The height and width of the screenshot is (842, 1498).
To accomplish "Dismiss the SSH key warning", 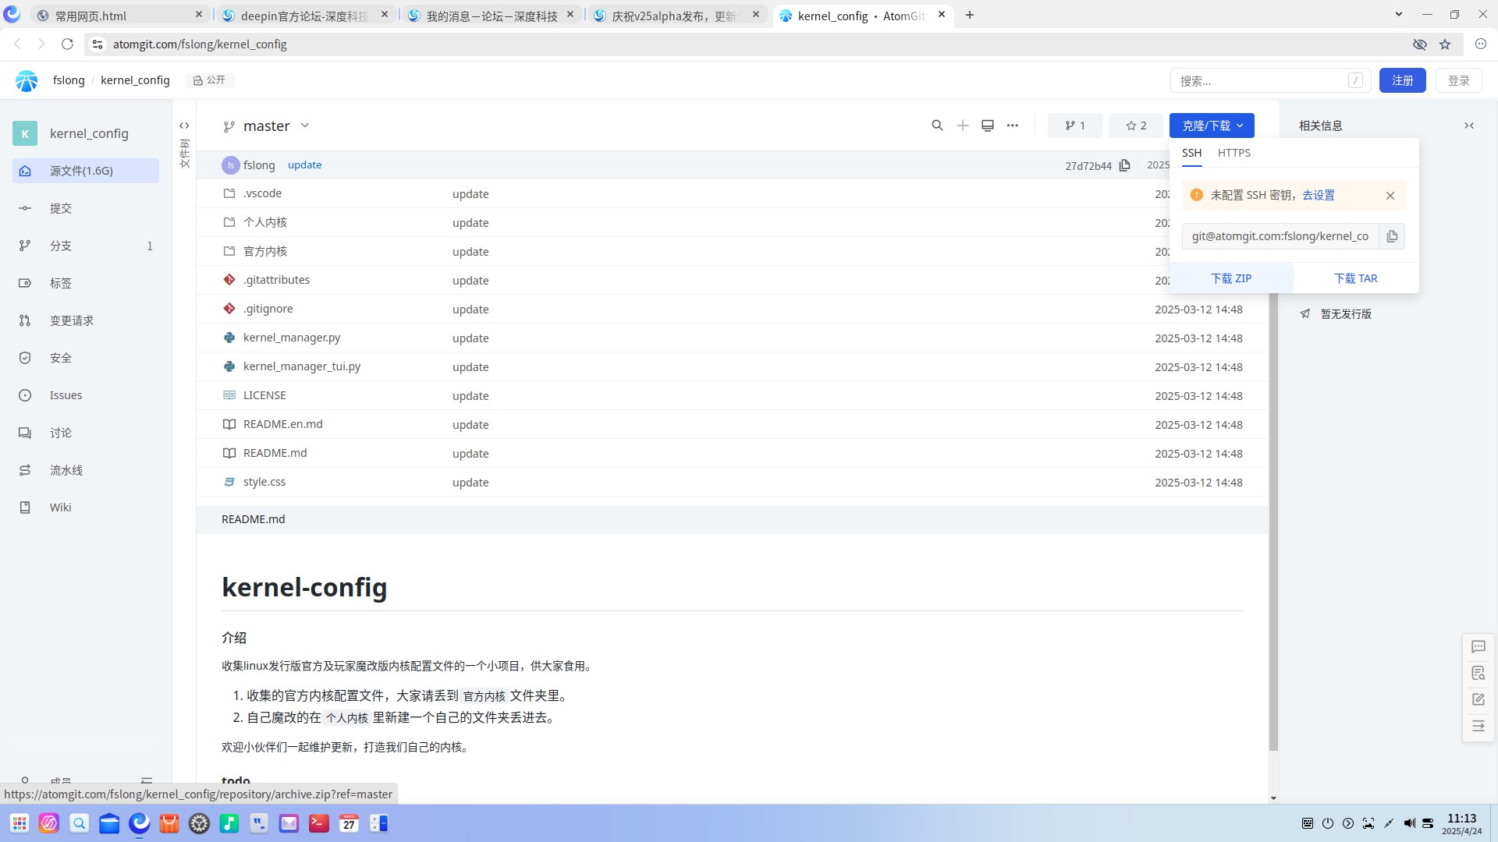I will click(1390, 196).
